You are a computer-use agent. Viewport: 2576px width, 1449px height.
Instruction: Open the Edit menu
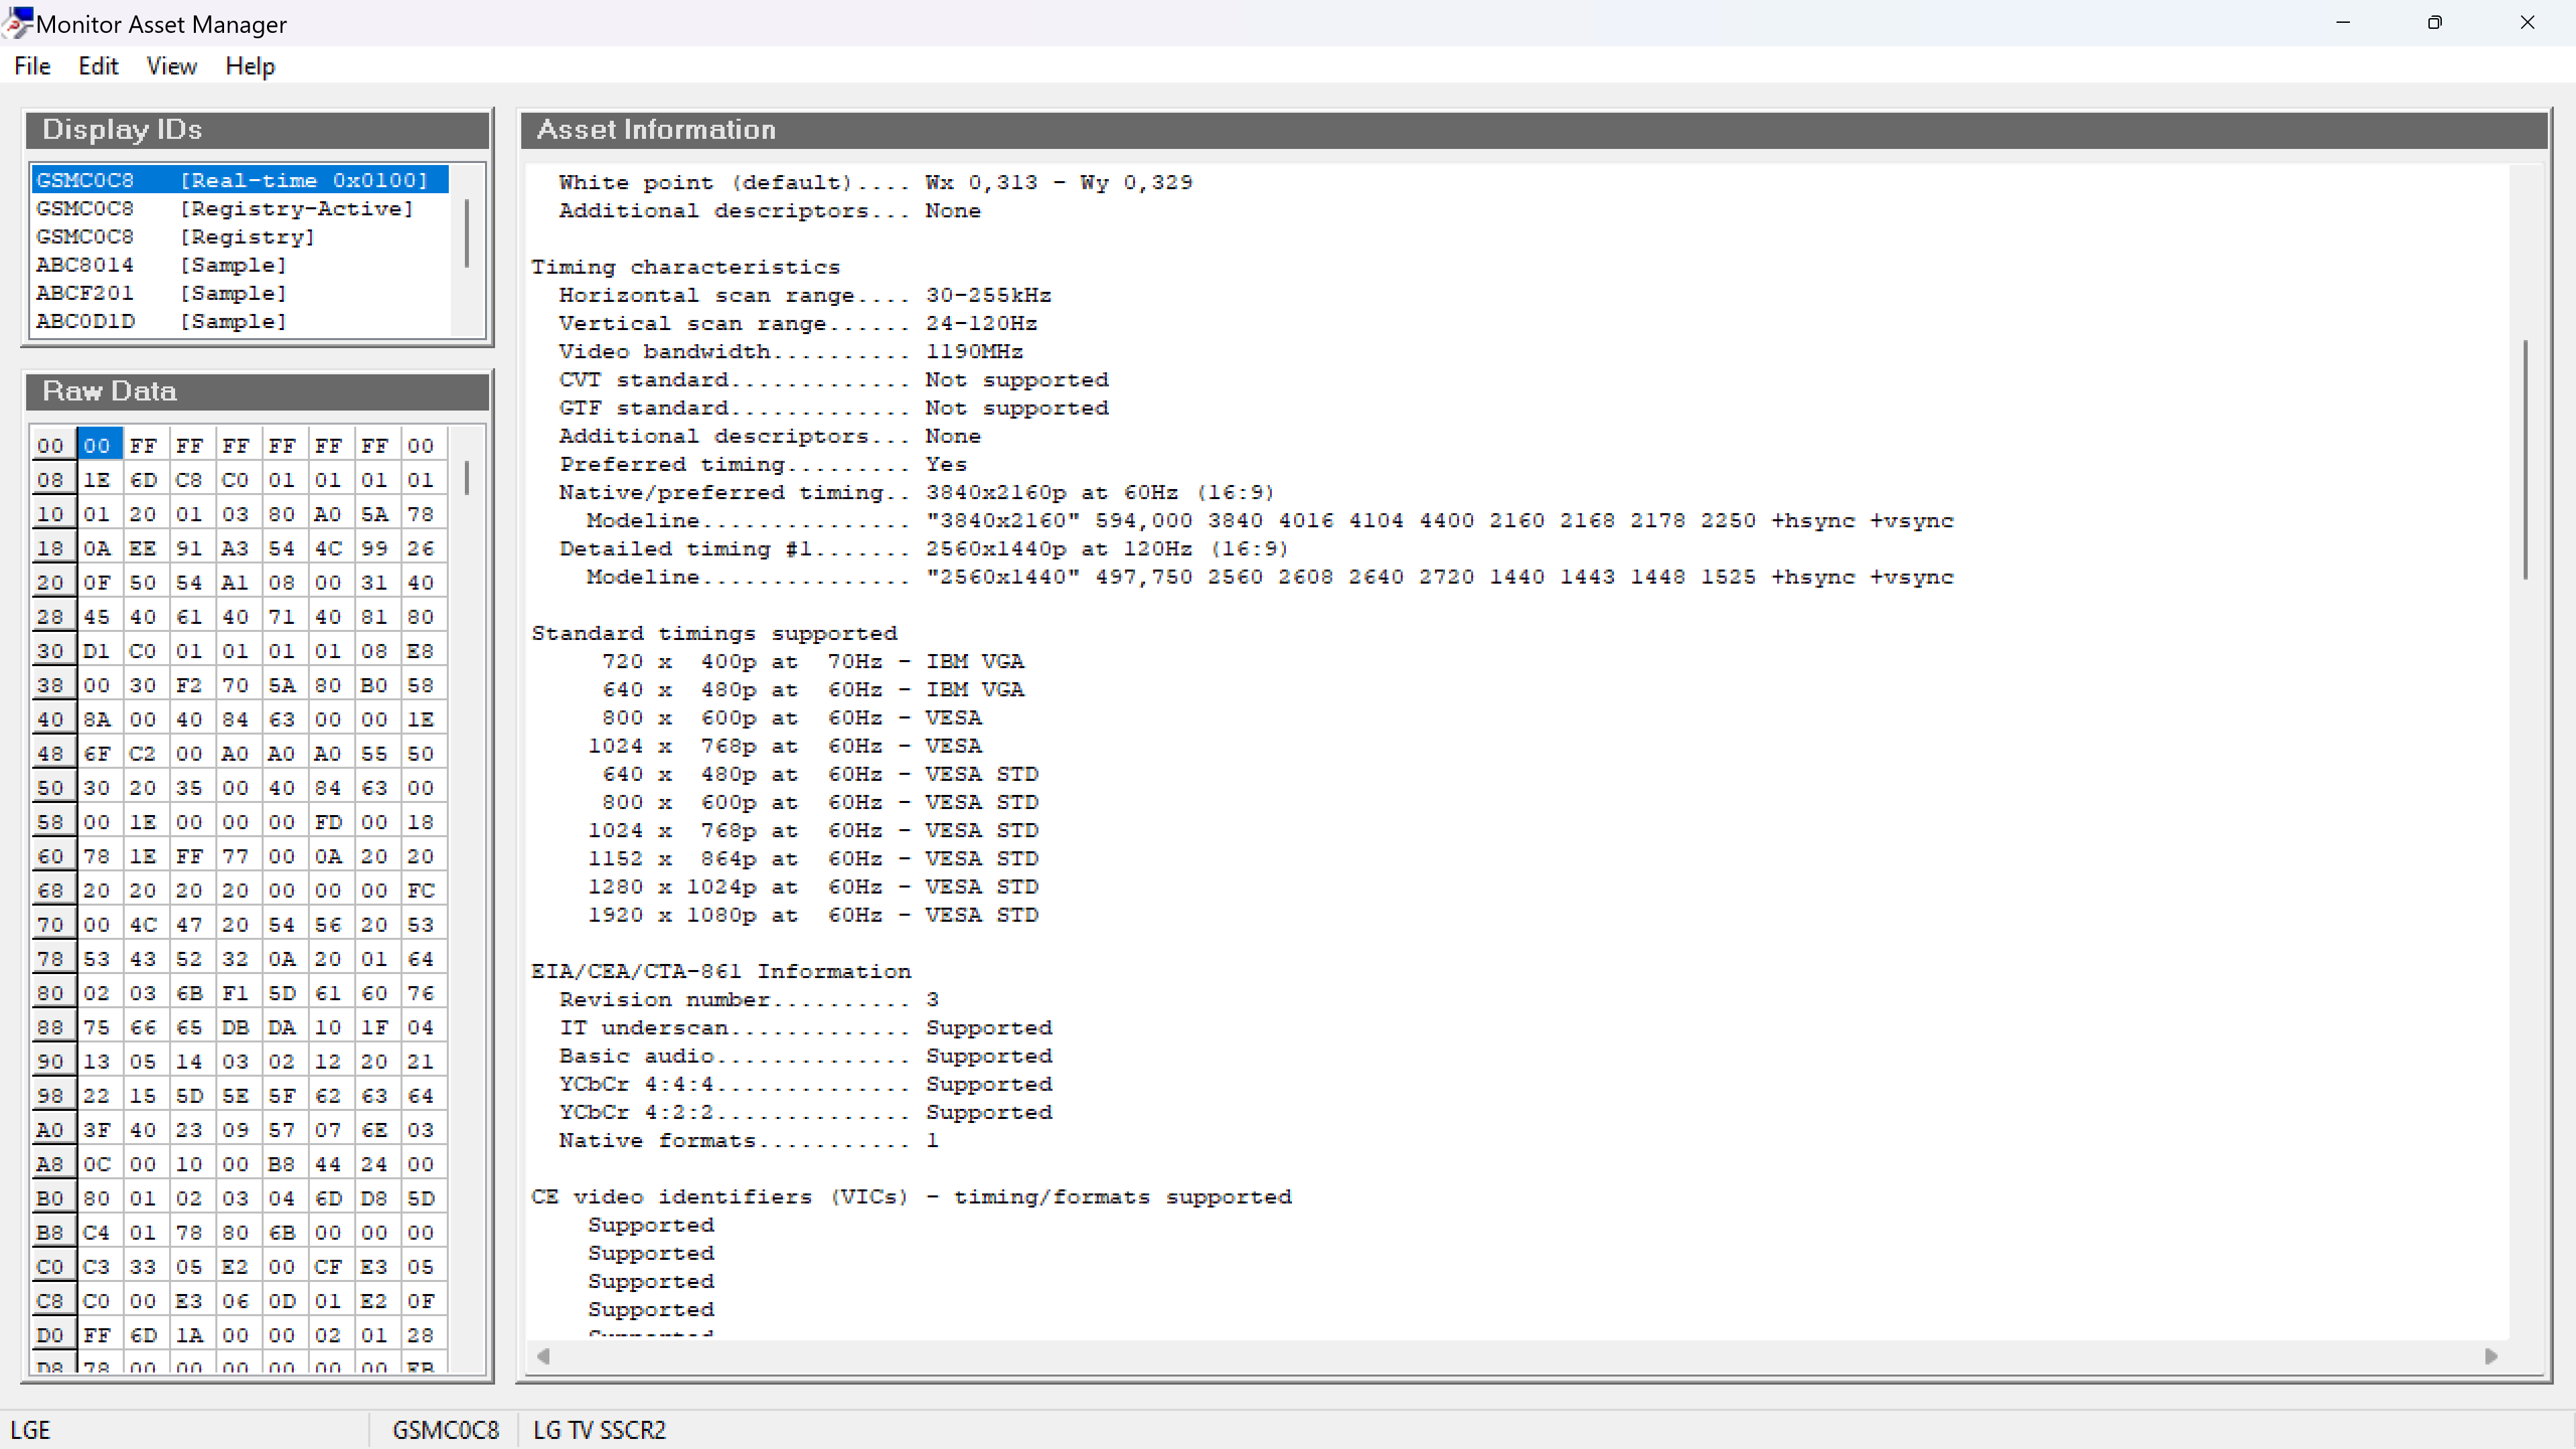(x=98, y=66)
